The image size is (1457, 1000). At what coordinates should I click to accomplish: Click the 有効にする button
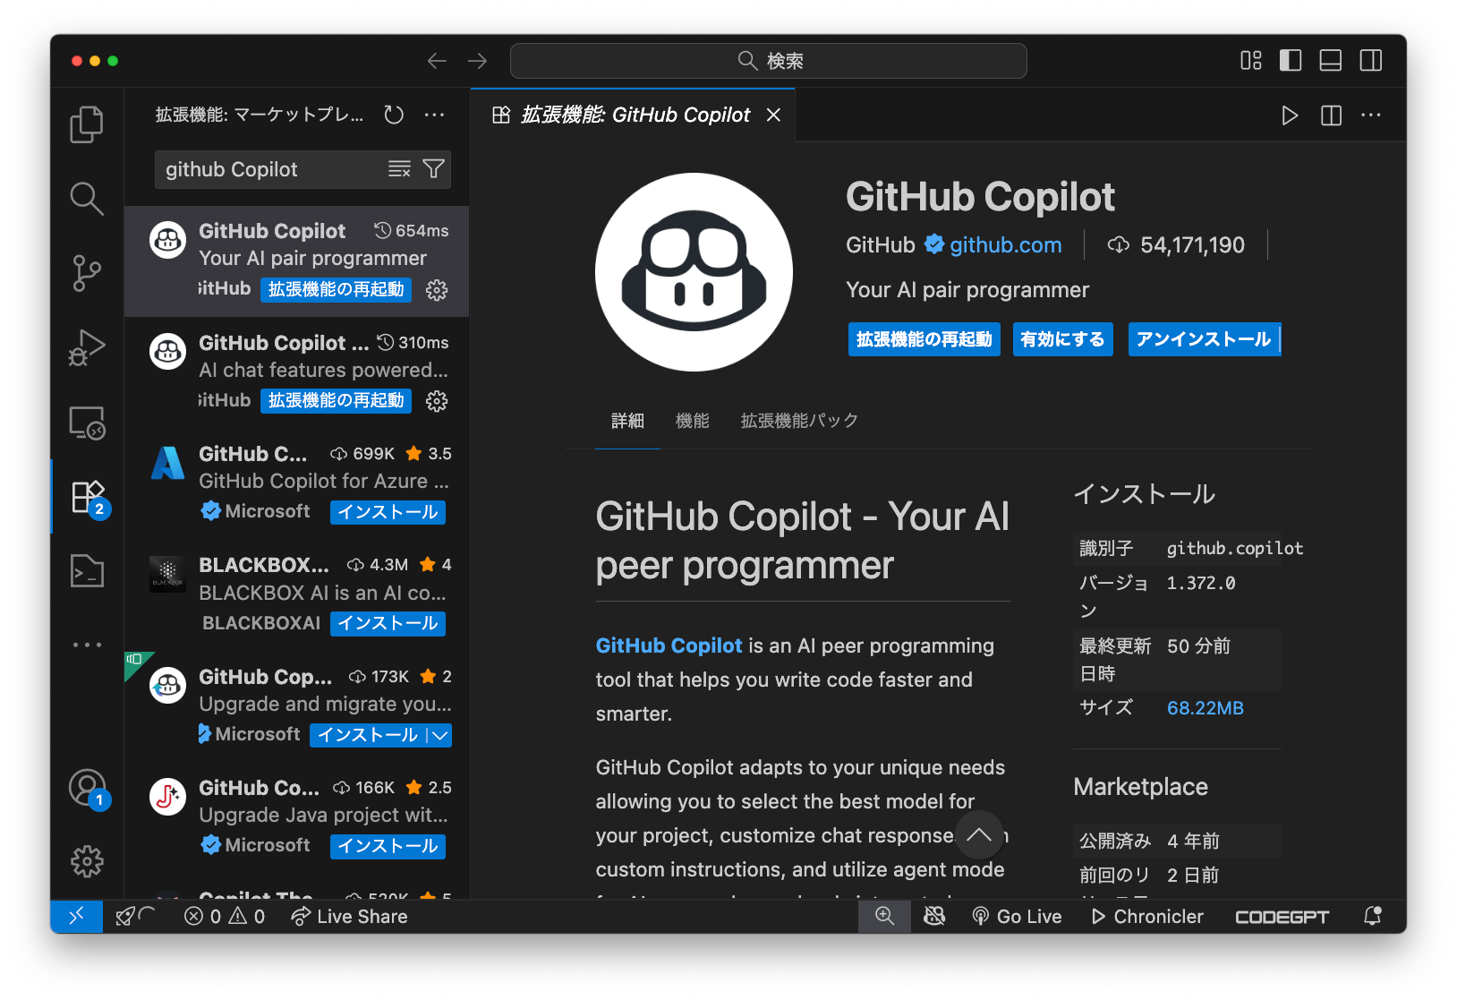[1063, 339]
